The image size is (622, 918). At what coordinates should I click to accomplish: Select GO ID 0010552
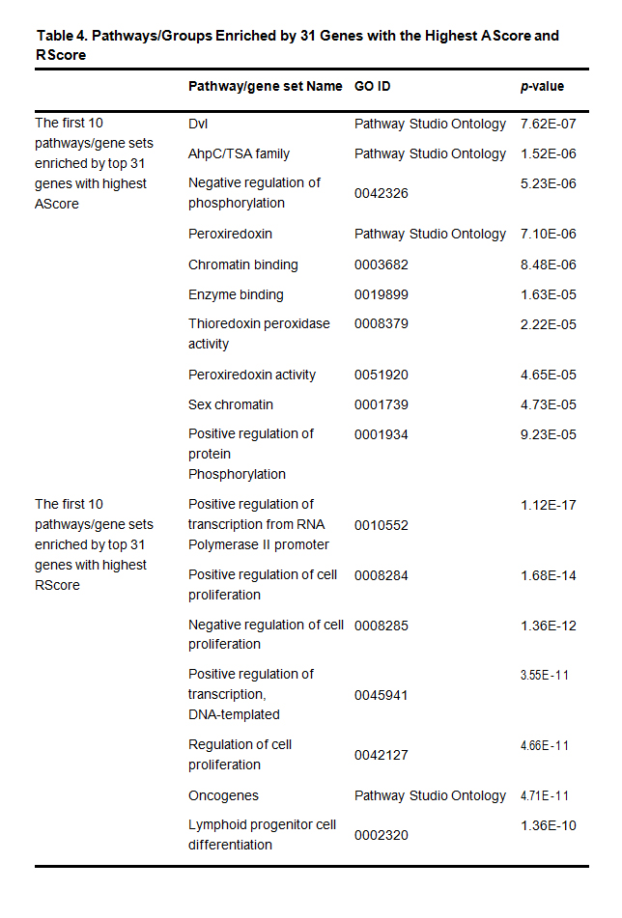[382, 524]
